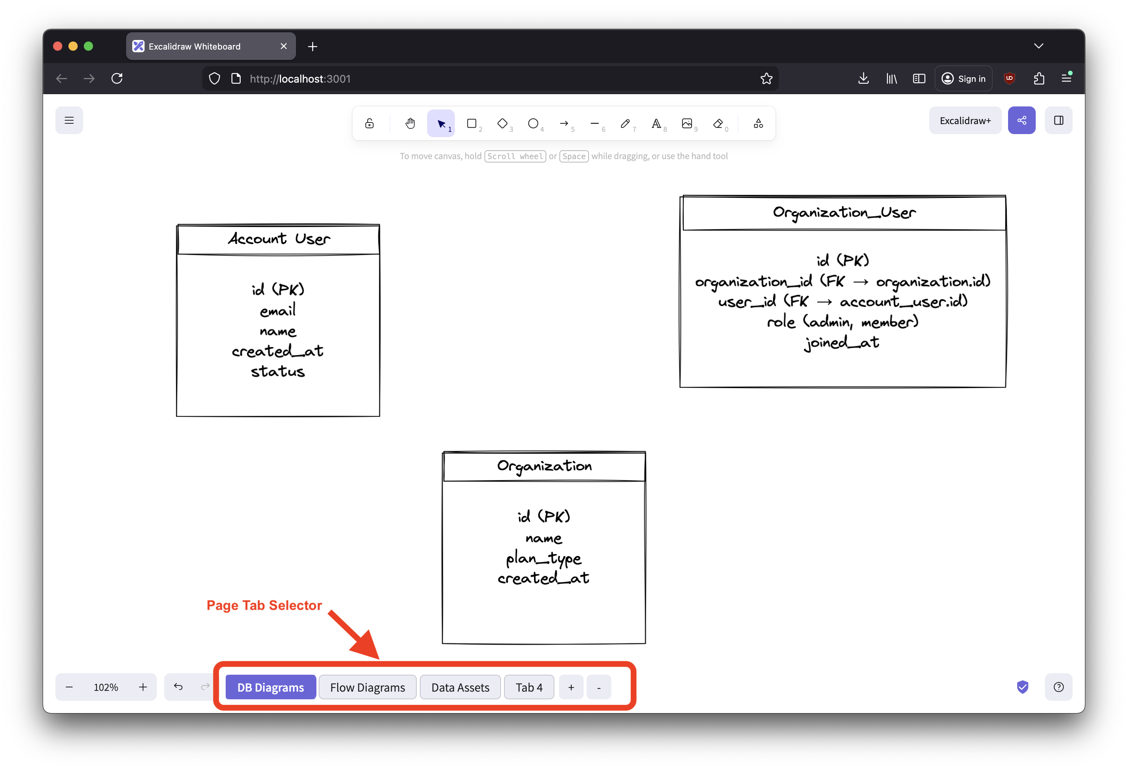Select the Line tool
Screen dimensions: 1128x770
point(595,123)
